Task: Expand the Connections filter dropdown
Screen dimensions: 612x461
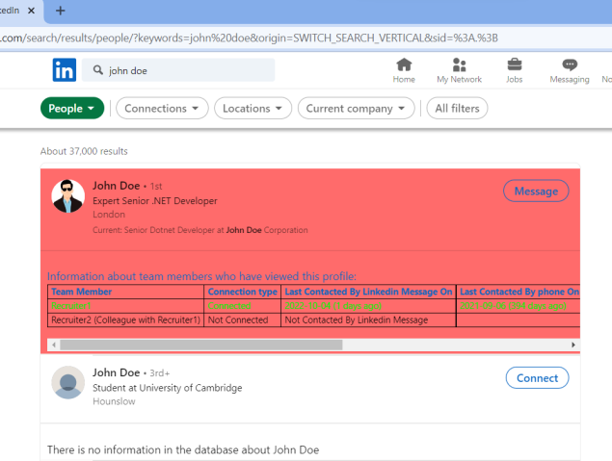Action: pos(162,108)
